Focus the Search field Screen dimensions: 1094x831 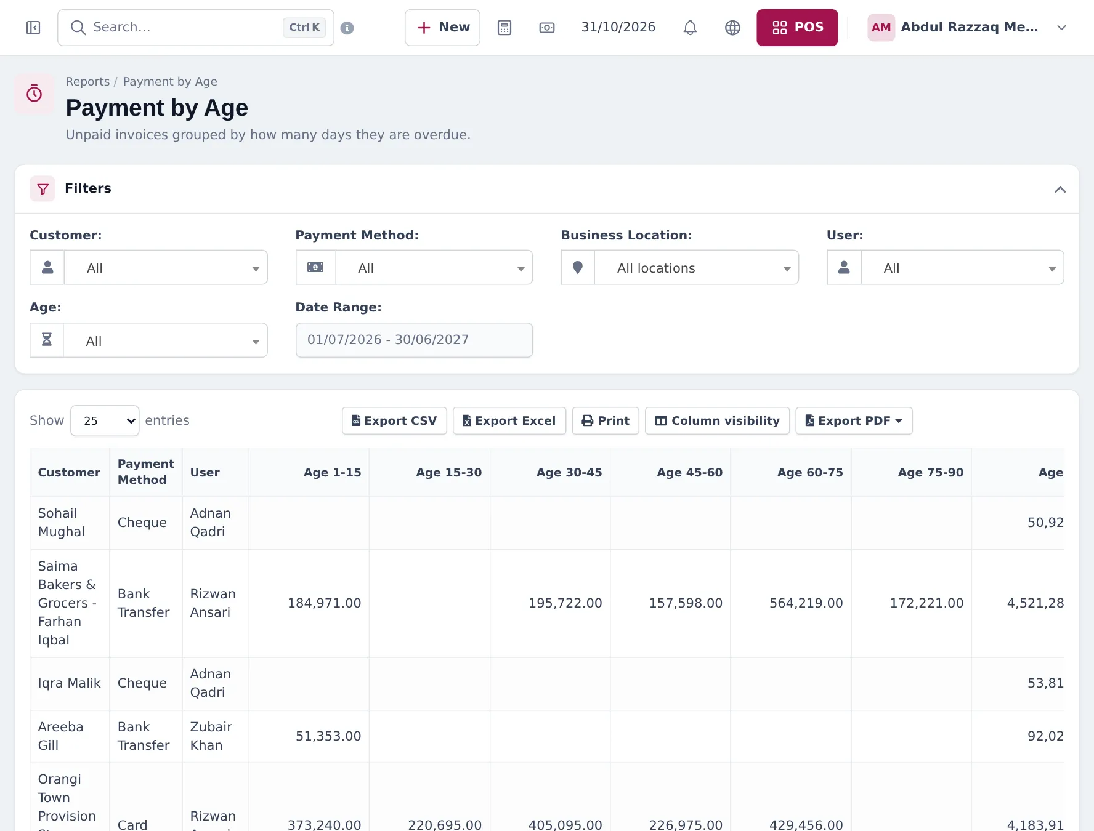[x=196, y=28]
